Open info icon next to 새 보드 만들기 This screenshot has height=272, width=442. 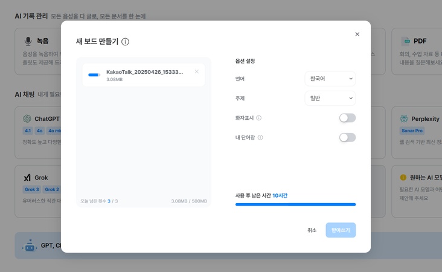click(125, 42)
